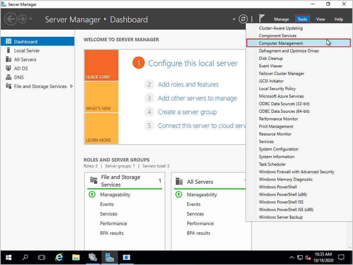Image resolution: width=353 pixels, height=265 pixels.
Task: Click Manageability status icon in All Servers tile
Action: pyautogui.click(x=179, y=194)
